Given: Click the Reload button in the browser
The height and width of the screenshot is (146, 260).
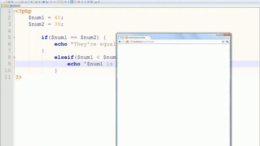Looking at the screenshot, I should [127, 42].
